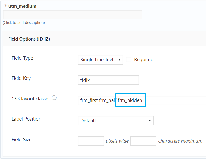Click the "CSS layout classes" label
Image resolution: width=206 pixels, height=159 pixels.
[x=31, y=99]
